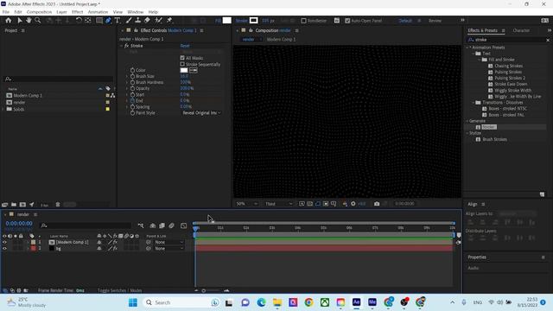Enable Motion Blur for timeline layers
This screenshot has width=553, height=311.
(171, 225)
